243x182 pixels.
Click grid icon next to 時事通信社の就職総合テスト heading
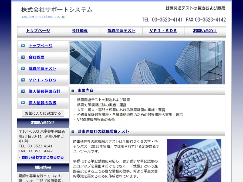tap(73, 132)
